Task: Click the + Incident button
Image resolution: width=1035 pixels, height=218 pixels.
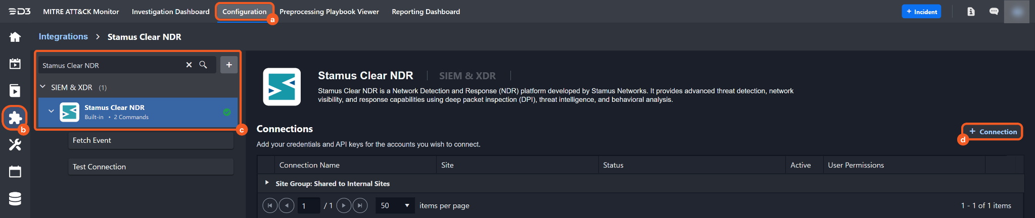Action: (x=921, y=12)
